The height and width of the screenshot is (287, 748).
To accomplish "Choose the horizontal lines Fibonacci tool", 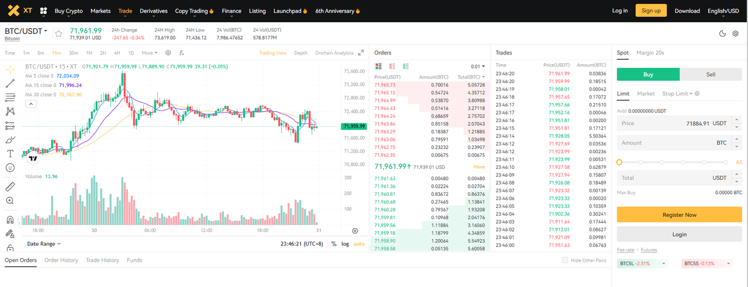I will (x=10, y=97).
